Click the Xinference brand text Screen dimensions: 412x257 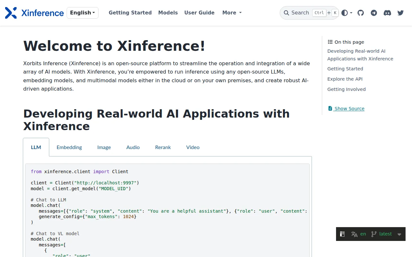pos(42,13)
